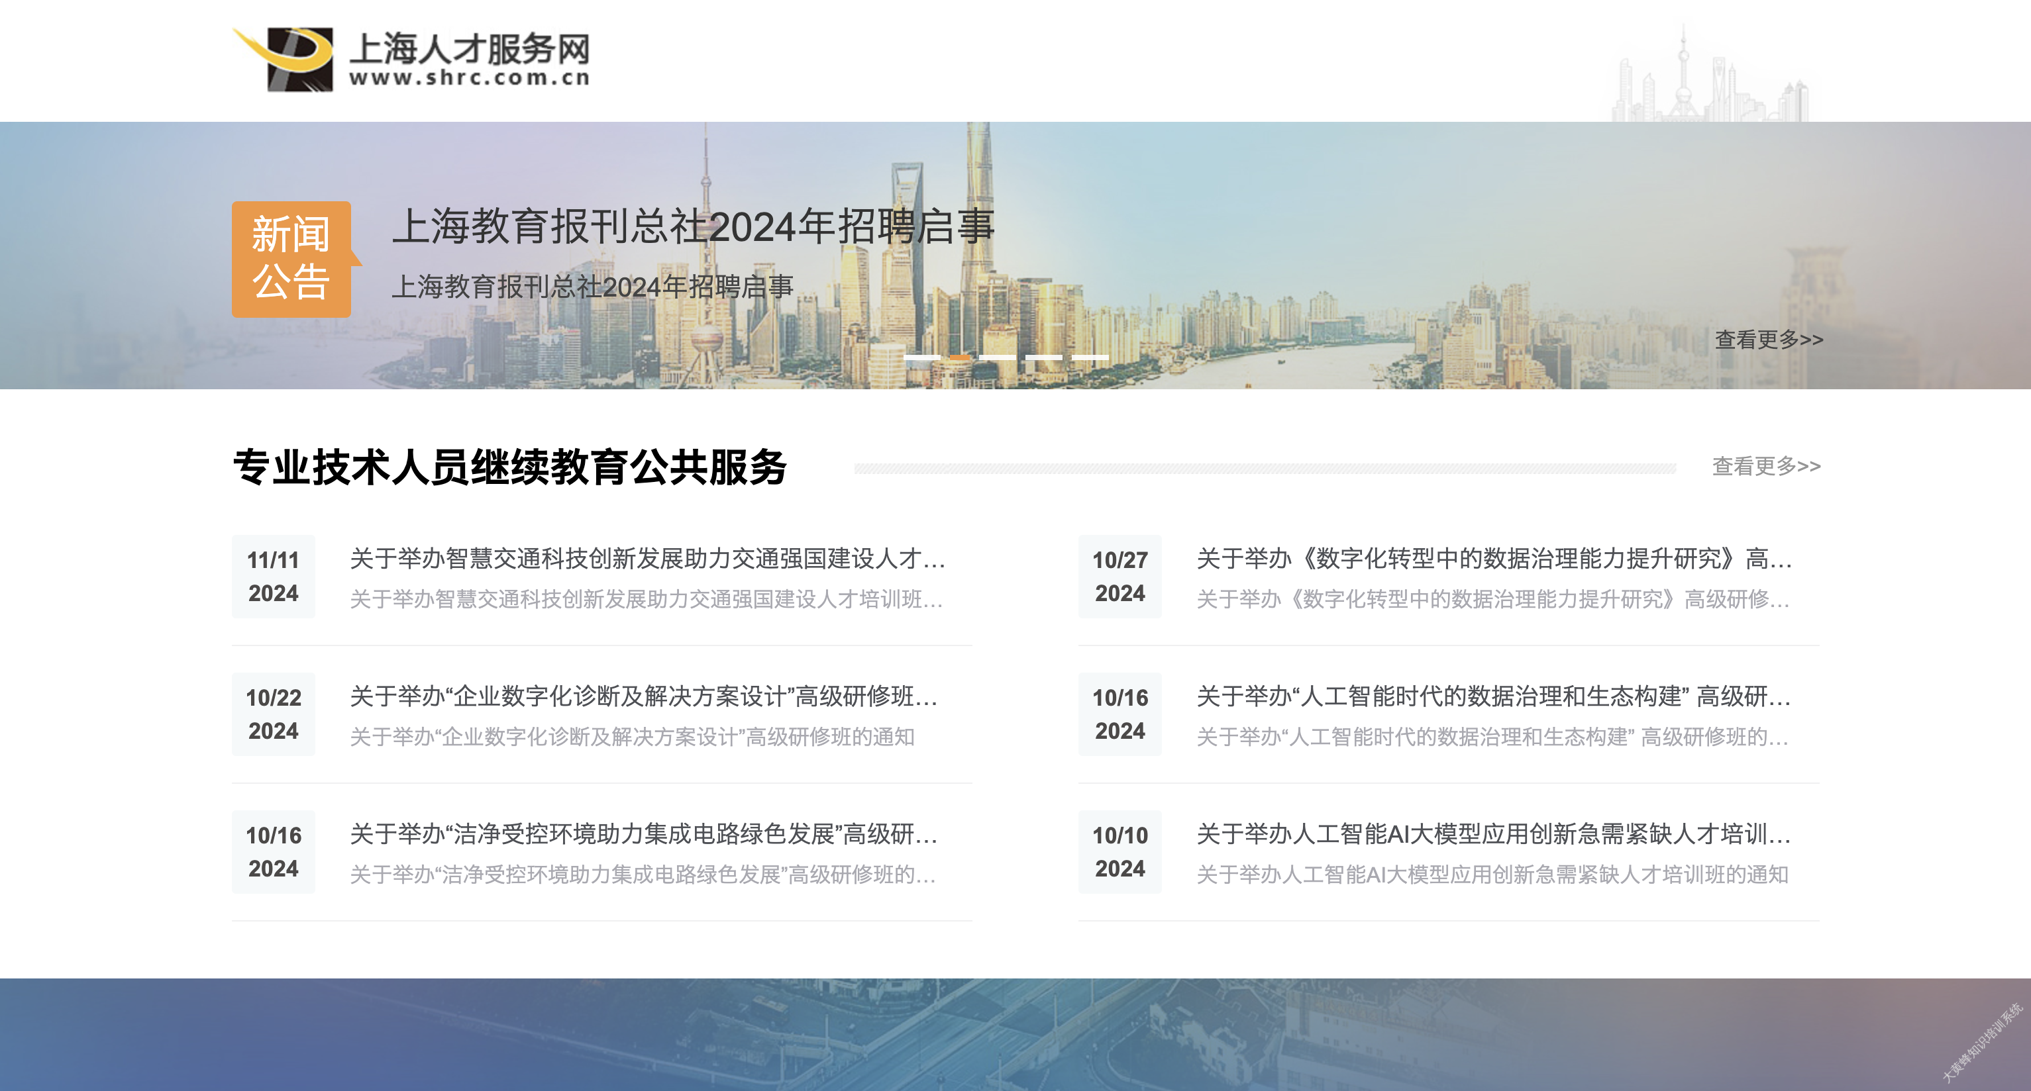Click the www.shrc.com.cn header text
Screen dimensions: 2031x1091
click(469, 78)
